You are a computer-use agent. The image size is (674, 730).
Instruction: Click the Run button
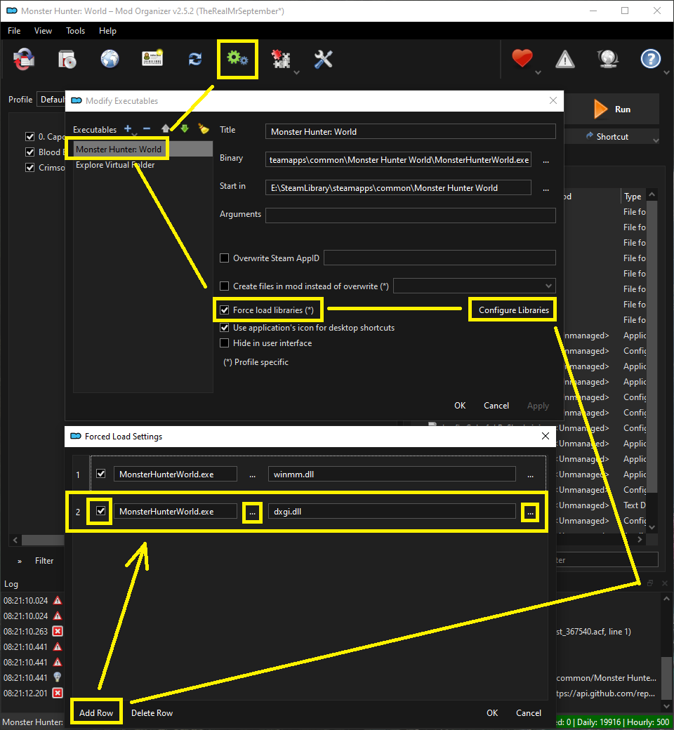click(612, 109)
